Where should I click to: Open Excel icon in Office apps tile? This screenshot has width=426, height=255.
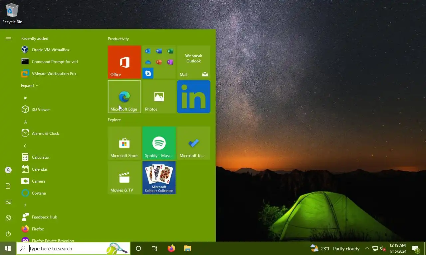[170, 51]
